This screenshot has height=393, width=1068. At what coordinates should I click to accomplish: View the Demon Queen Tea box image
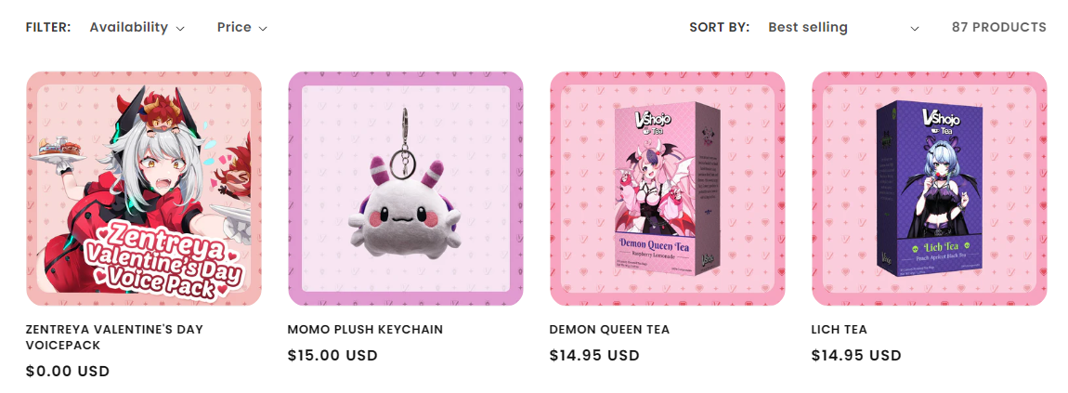pos(668,189)
